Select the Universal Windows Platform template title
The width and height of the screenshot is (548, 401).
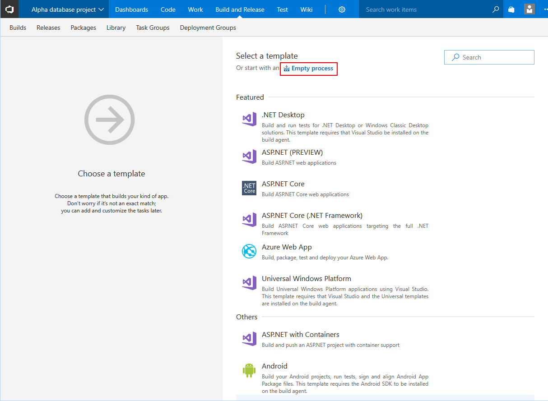tap(307, 279)
